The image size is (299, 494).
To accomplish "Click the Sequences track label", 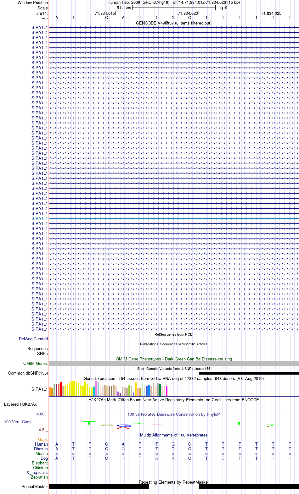I will (37, 349).
